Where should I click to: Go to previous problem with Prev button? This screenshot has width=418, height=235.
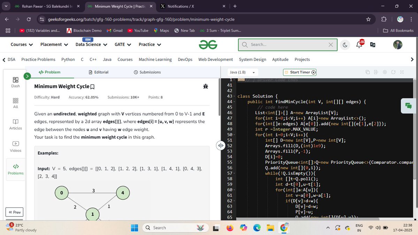point(15,212)
